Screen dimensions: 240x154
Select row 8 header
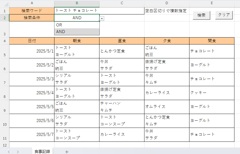point(5,93)
